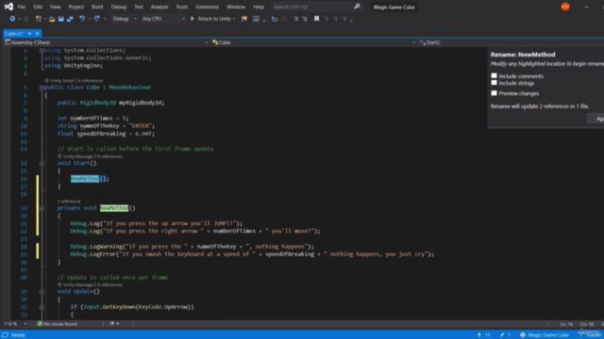Collapse the Start() method at line 14
The image size is (604, 339).
[42, 163]
